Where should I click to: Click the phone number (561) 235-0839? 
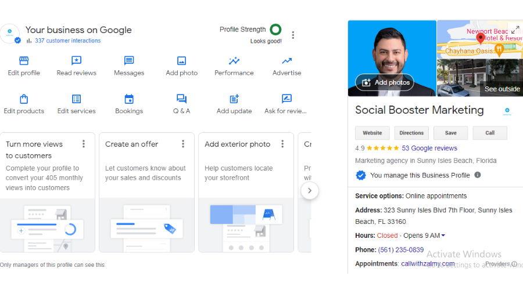pos(400,250)
